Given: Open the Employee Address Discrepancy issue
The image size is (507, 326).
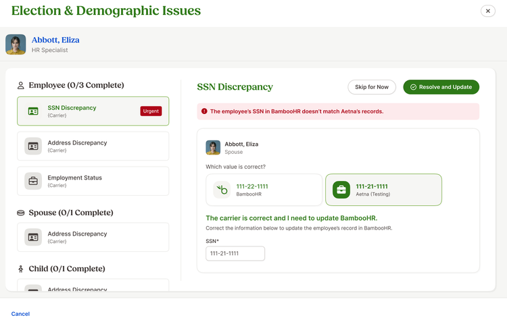Looking at the screenshot, I should pos(93,146).
